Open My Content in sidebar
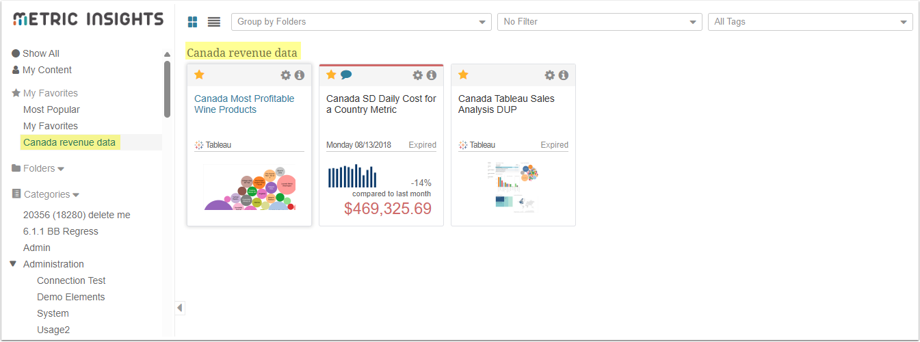920x342 pixels. 47,70
